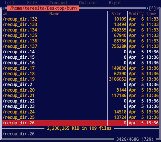161x142 pixels.
Task: Select the /recup_dir.137 directory entry
Action: tap(20, 46)
